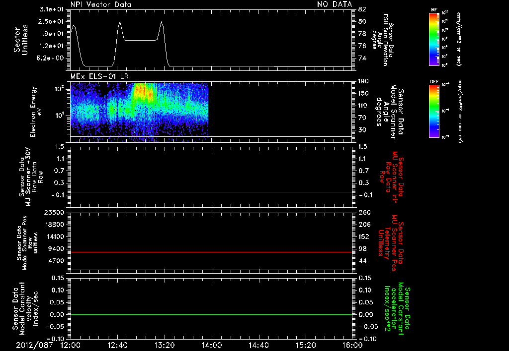Click the 98 telemetry tick label
This screenshot has height=351, width=509.
pyautogui.click(x=362, y=249)
